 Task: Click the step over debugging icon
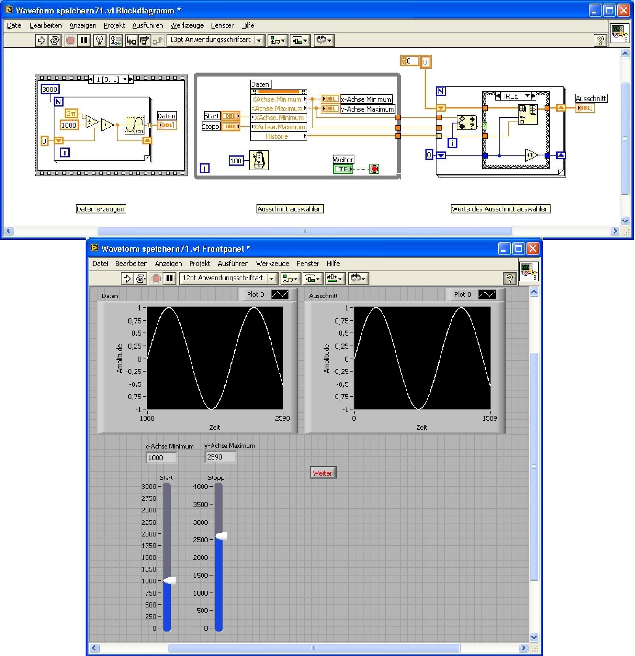click(x=144, y=40)
